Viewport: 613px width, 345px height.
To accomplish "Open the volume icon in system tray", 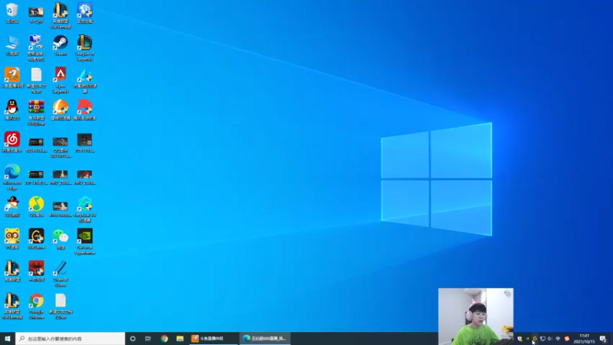I will [550, 339].
